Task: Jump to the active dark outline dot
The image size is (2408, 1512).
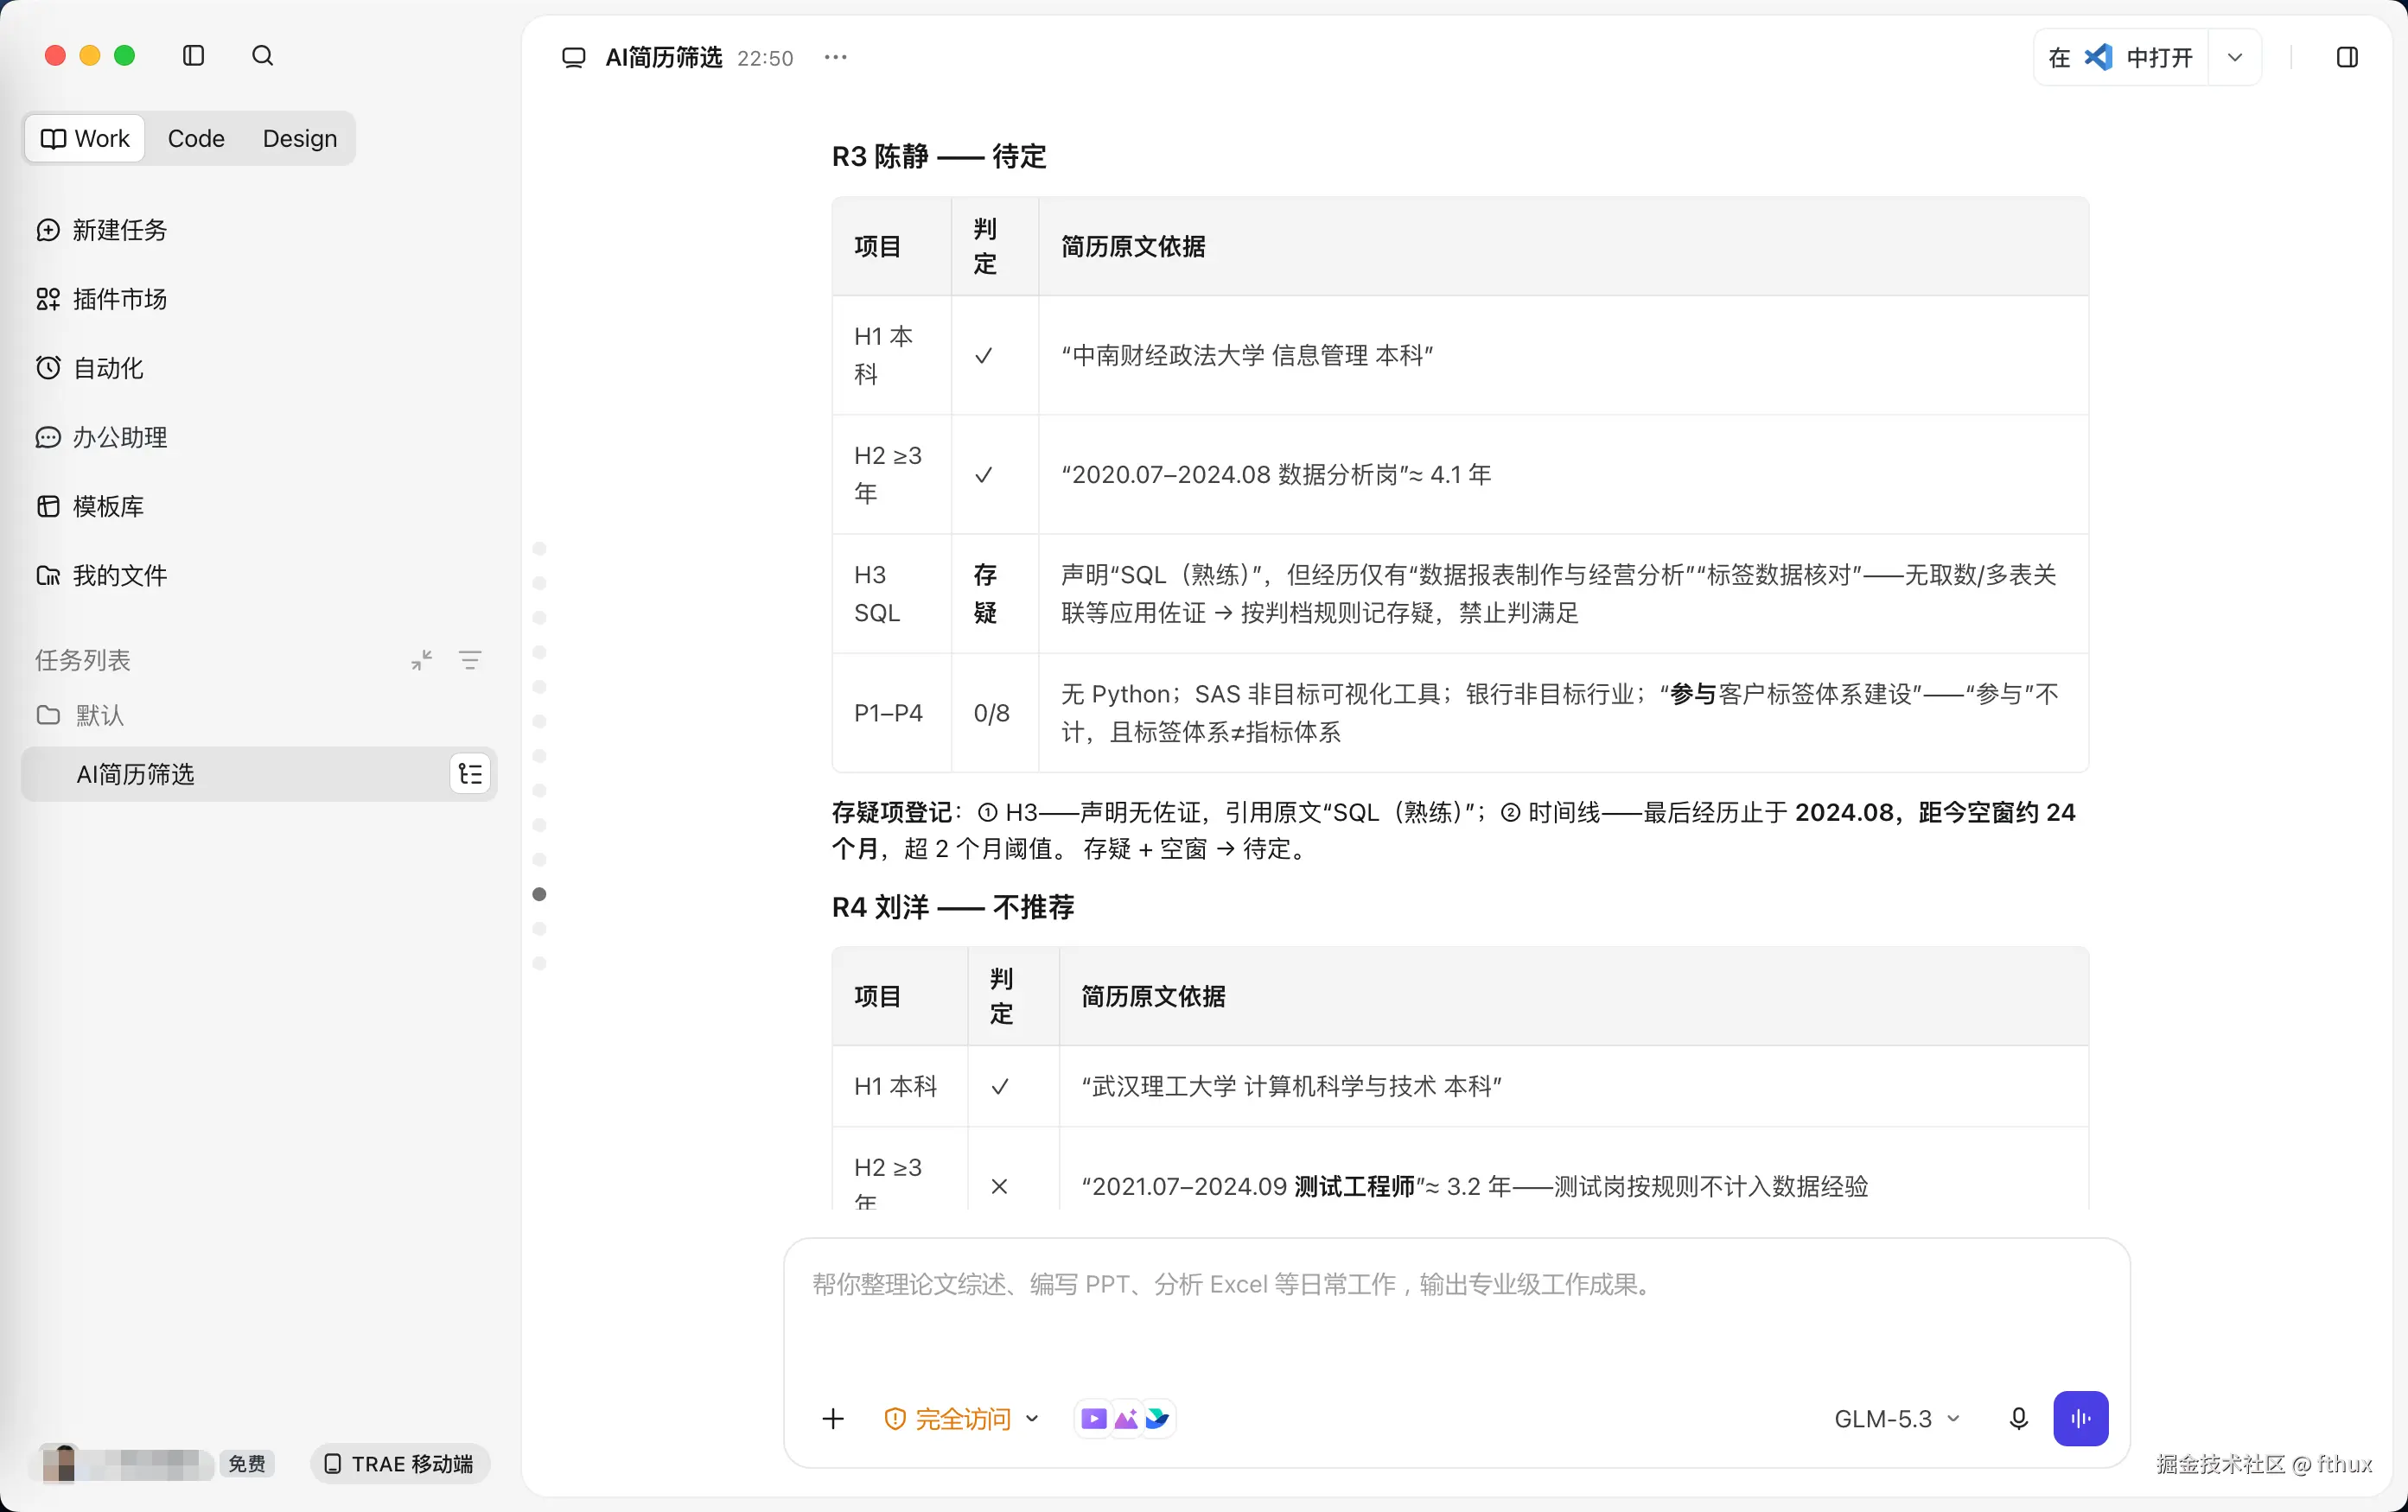Action: pos(540,894)
